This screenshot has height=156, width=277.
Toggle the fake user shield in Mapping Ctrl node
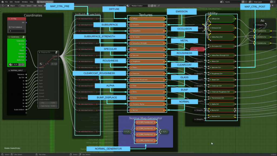pyautogui.click(x=56, y=64)
